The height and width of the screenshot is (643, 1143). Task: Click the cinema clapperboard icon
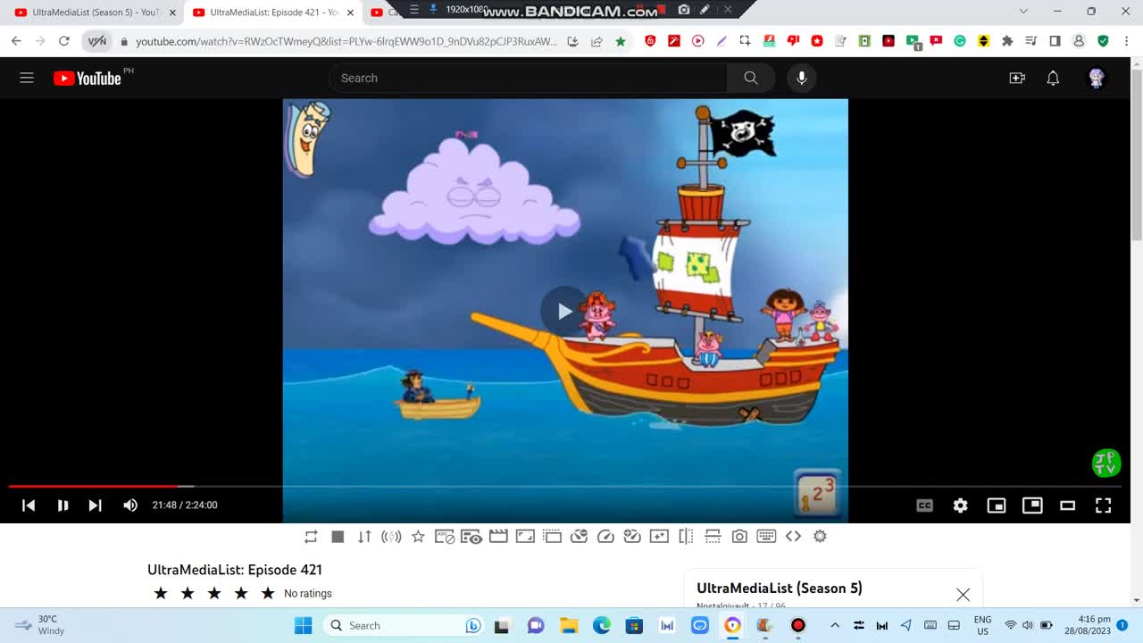[498, 537]
